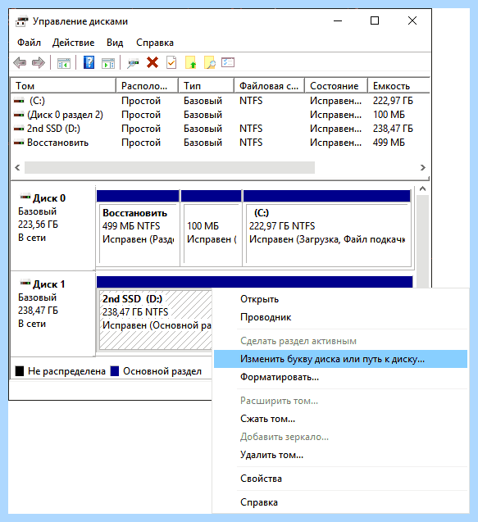Click the Back arrow toolbar icon
Screen dimensions: 478x522
(x=20, y=62)
